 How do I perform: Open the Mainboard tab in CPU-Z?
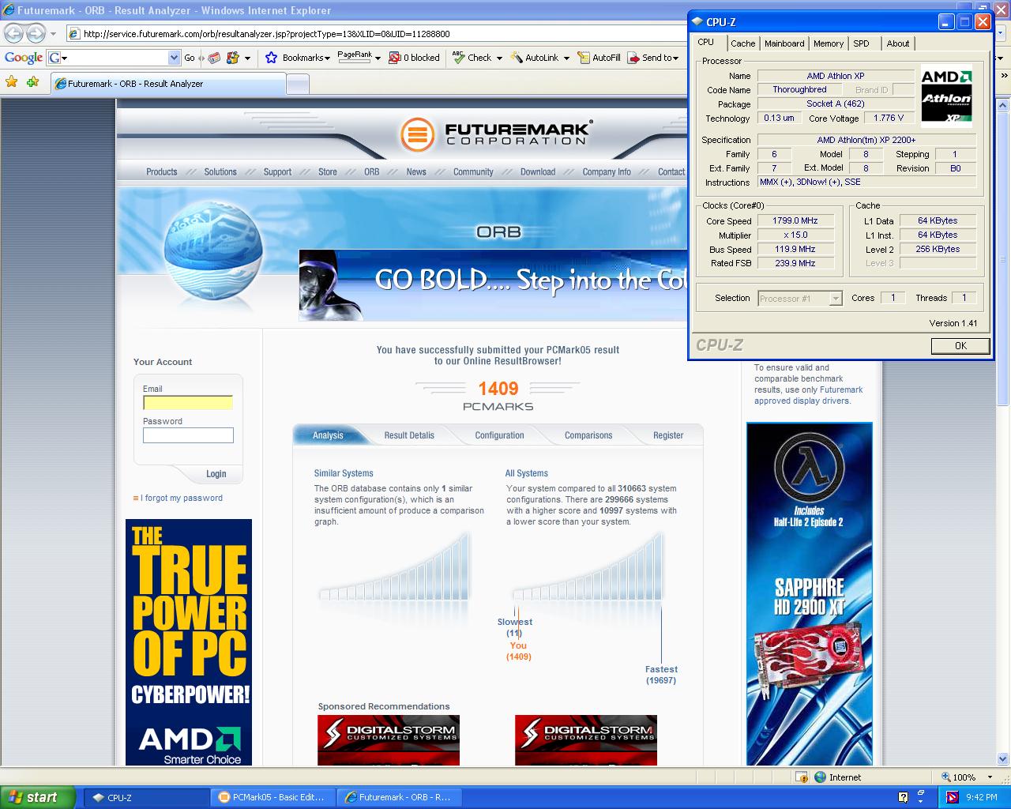784,43
